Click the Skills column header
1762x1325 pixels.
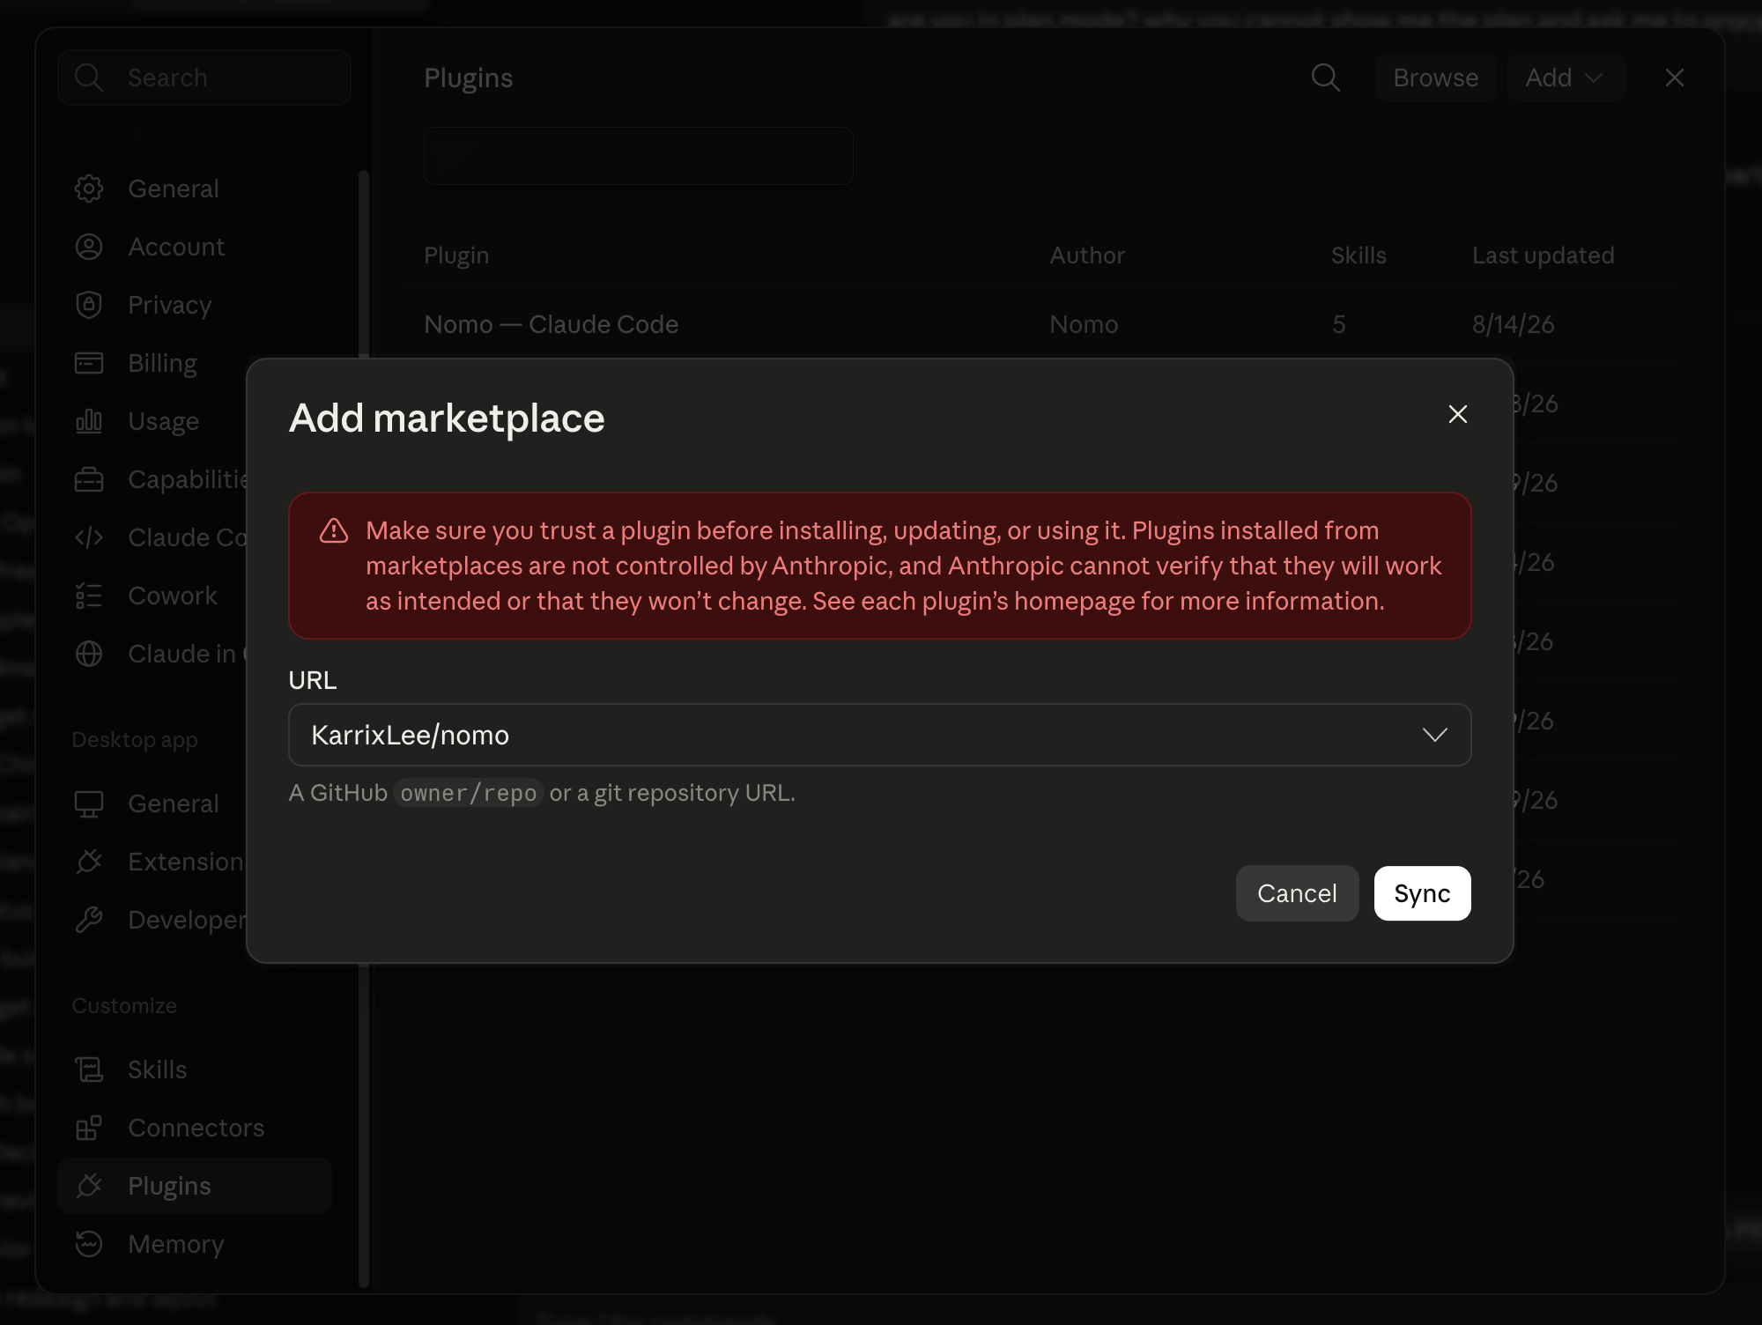1359,255
